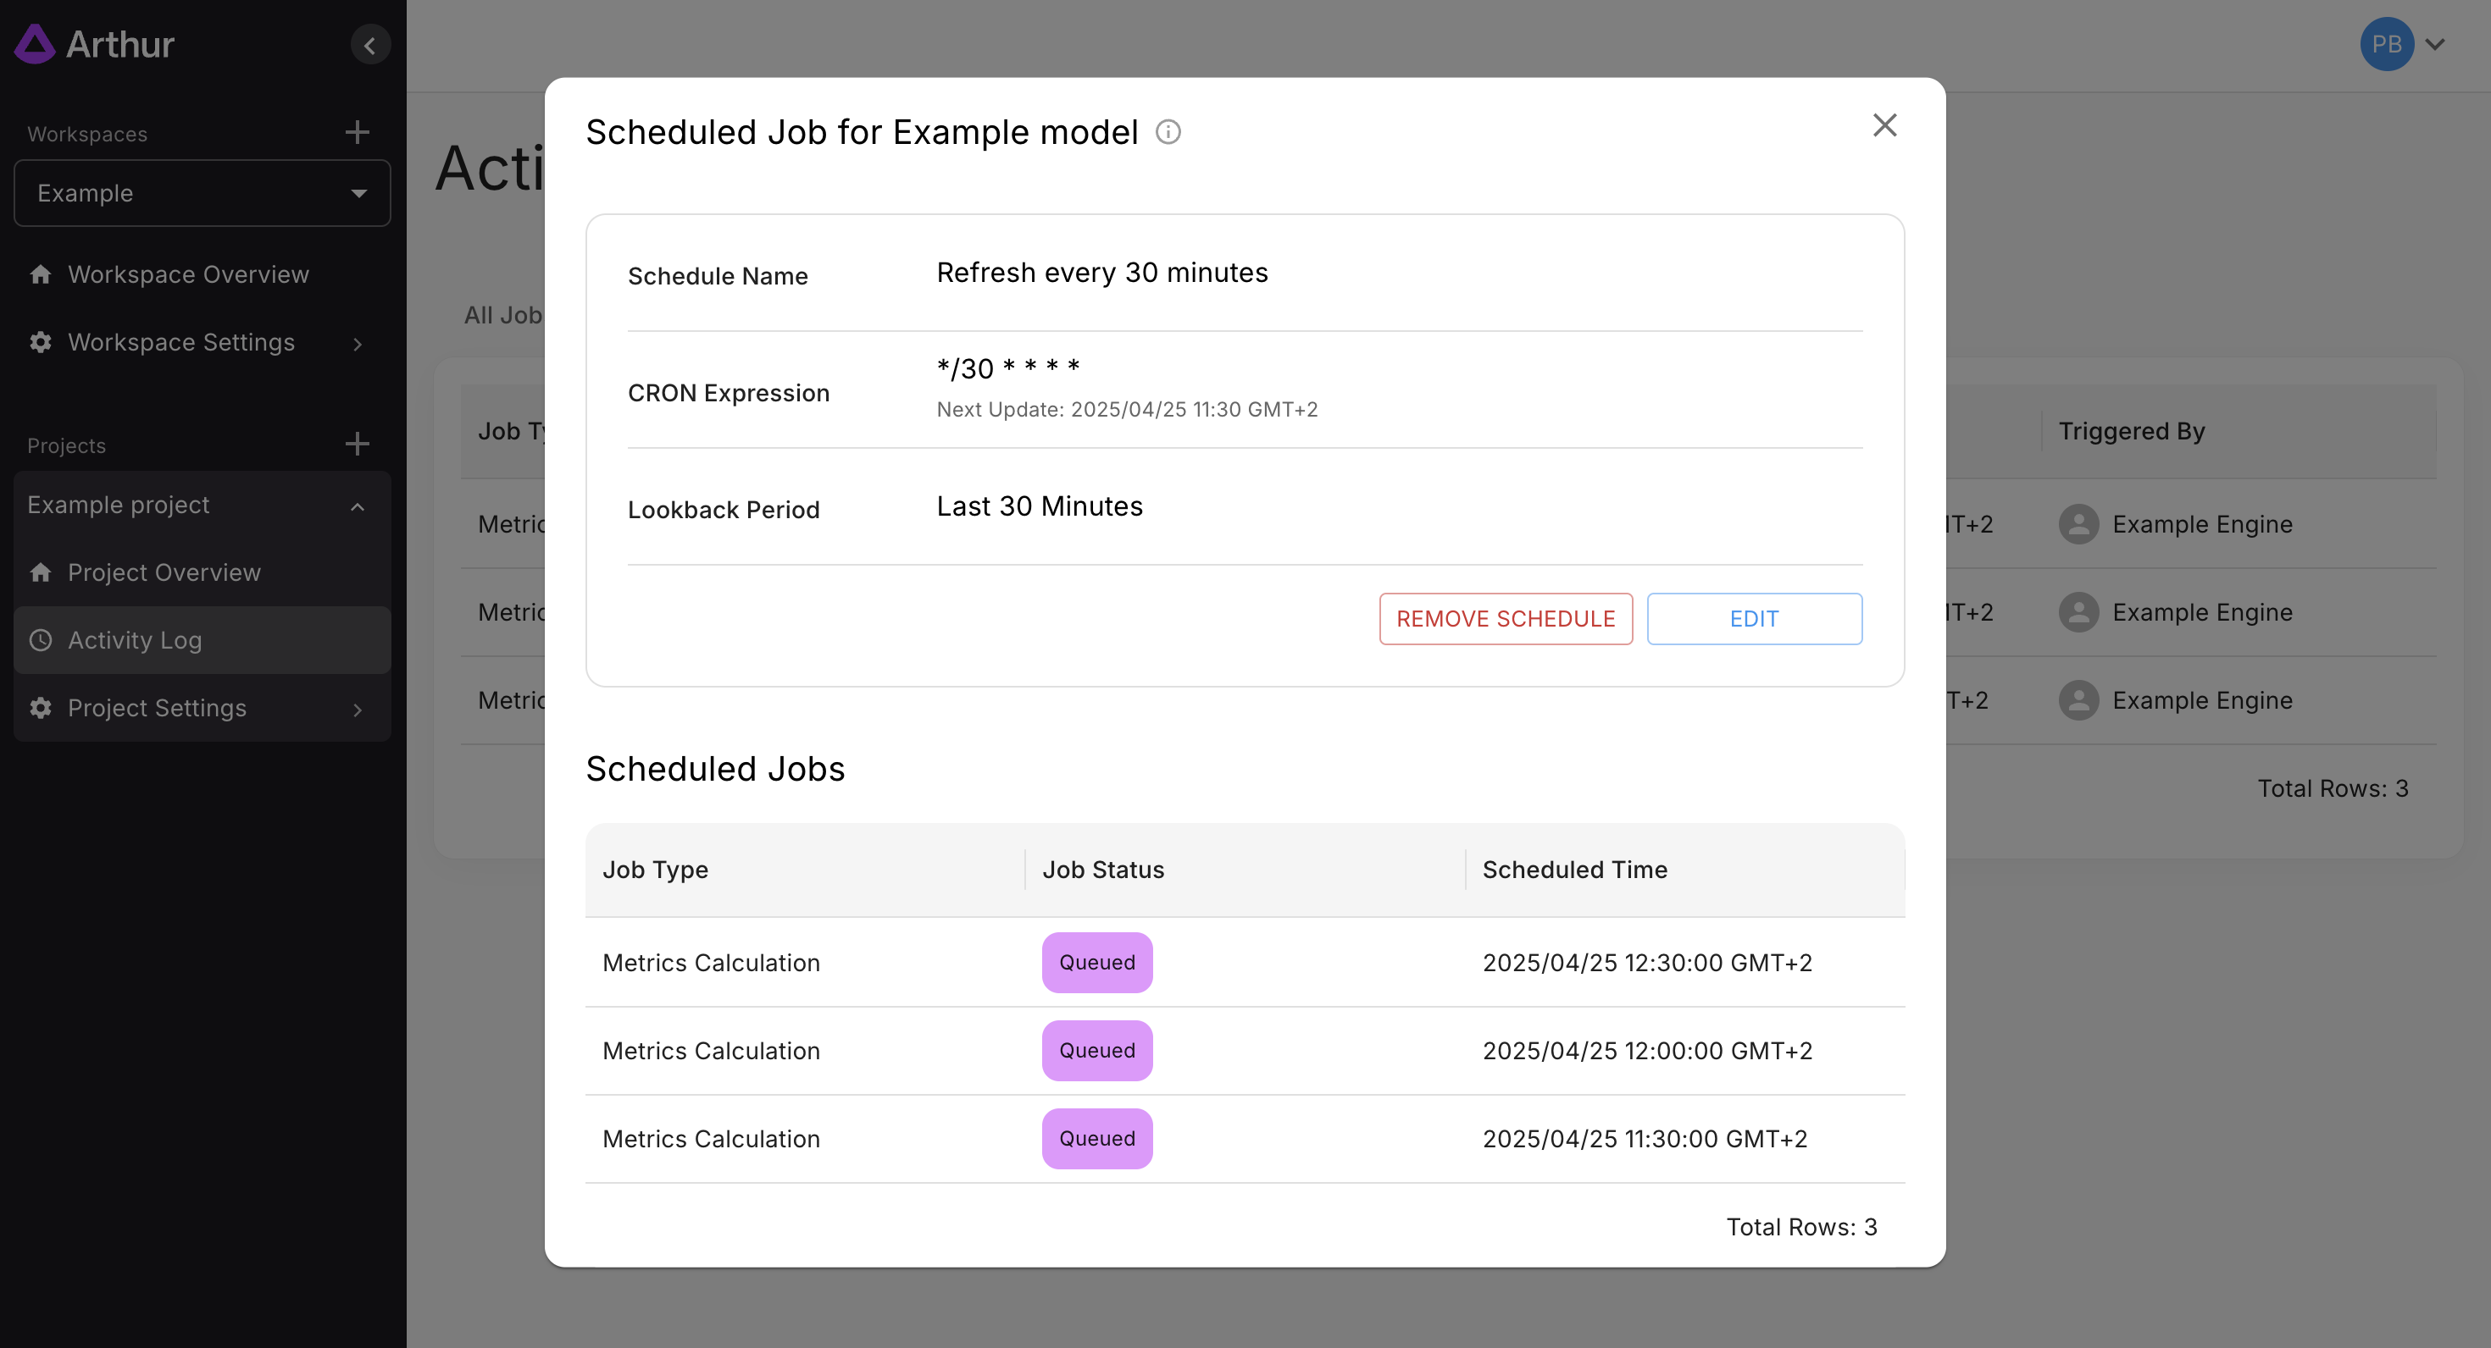Click the Scheduled Time column header
This screenshot has width=2491, height=1348.
[1574, 870]
